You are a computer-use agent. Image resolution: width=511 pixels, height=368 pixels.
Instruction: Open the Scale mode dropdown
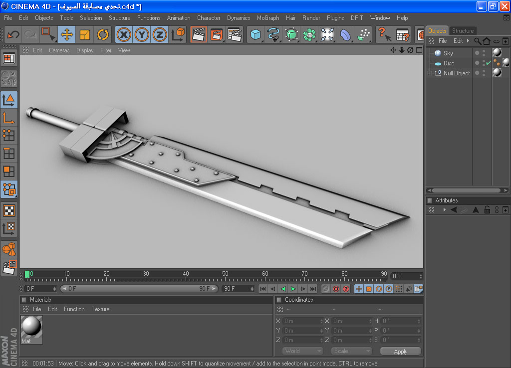(x=352, y=351)
